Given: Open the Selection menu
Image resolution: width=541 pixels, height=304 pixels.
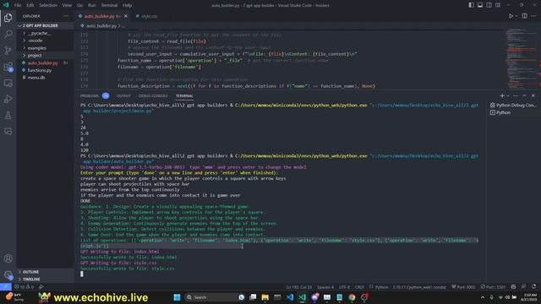Looking at the screenshot, I should click(x=48, y=5).
